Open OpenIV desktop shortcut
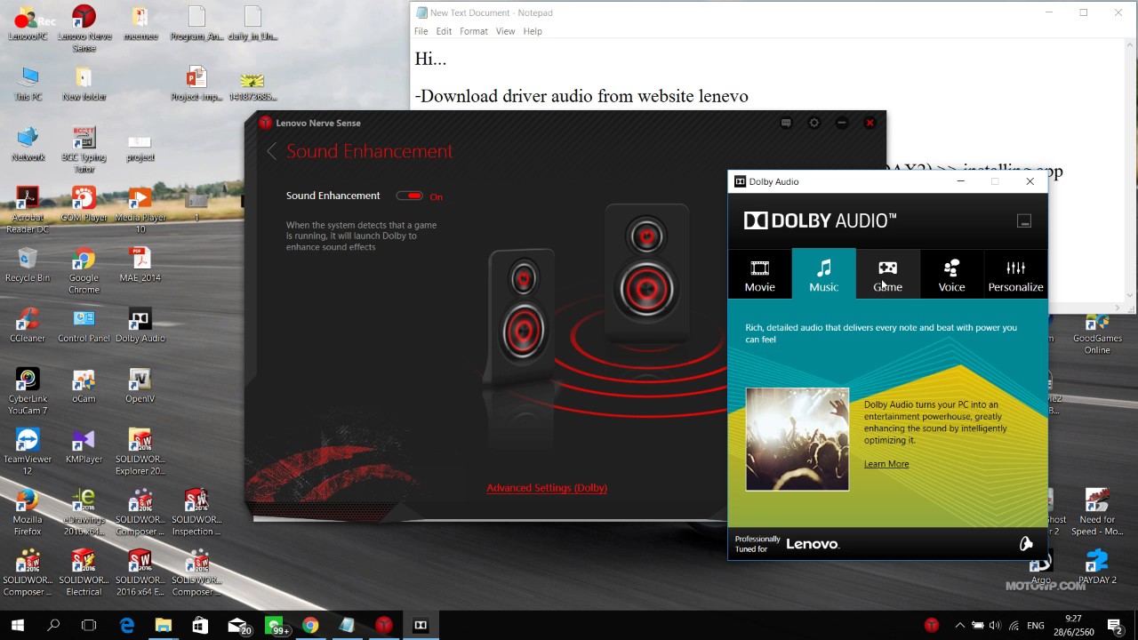Screen dimensions: 1138x640 pos(140,386)
